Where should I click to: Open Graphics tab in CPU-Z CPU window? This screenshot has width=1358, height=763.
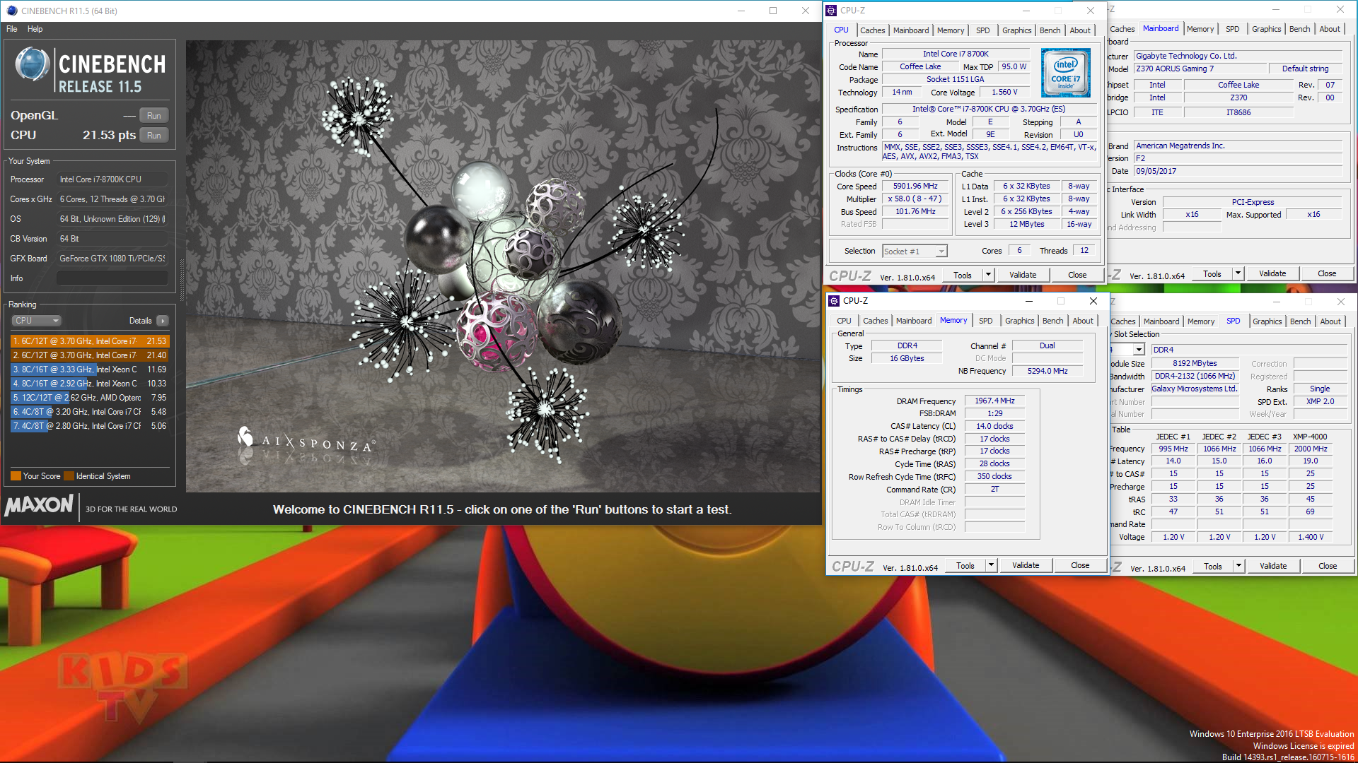[1016, 30]
